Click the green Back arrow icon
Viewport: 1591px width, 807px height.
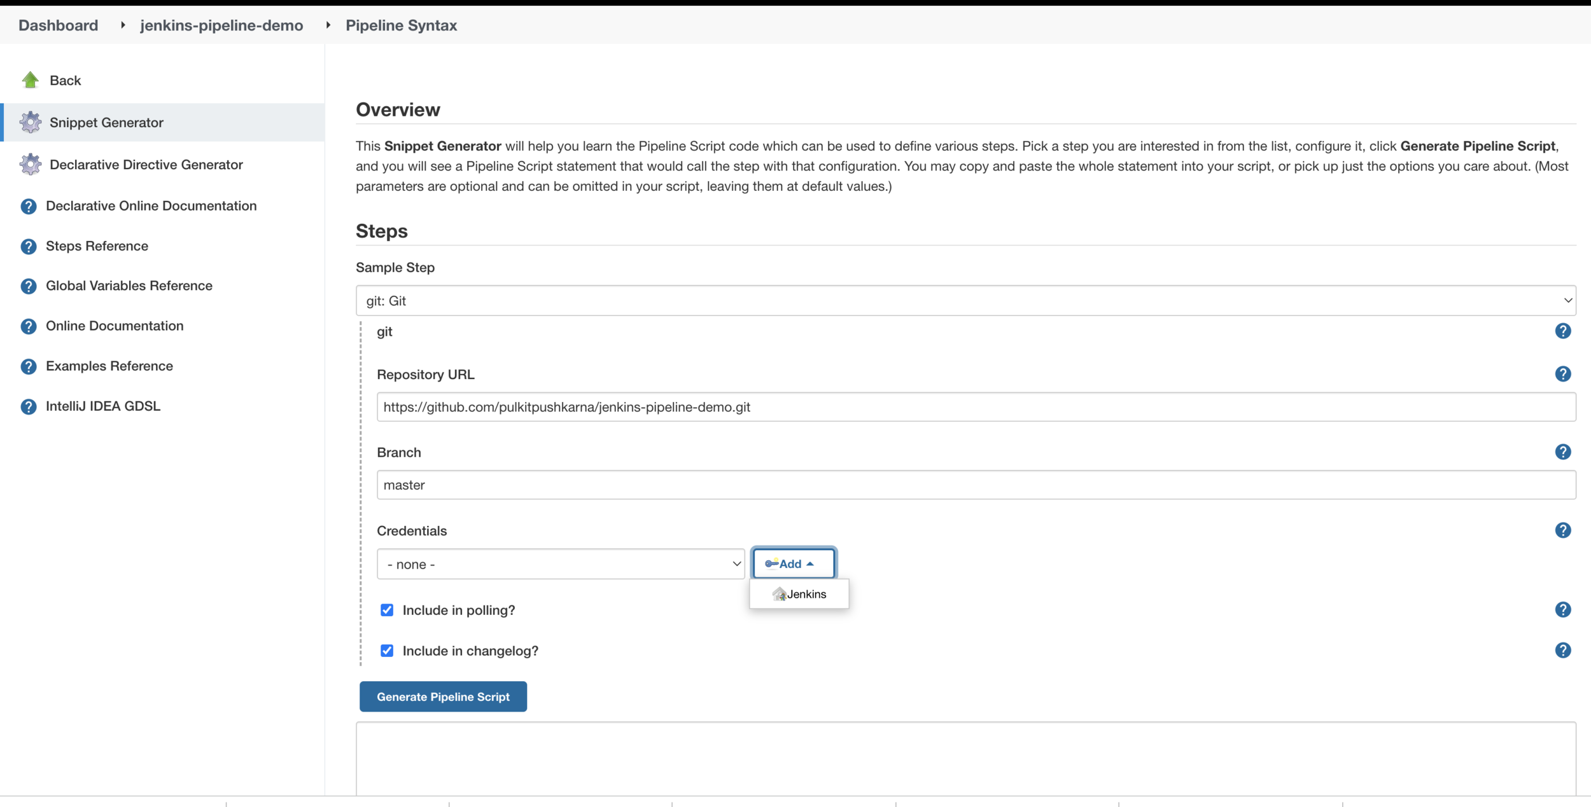pyautogui.click(x=30, y=80)
